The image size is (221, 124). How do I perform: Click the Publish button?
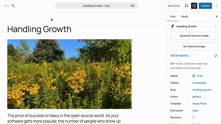tap(205, 6)
